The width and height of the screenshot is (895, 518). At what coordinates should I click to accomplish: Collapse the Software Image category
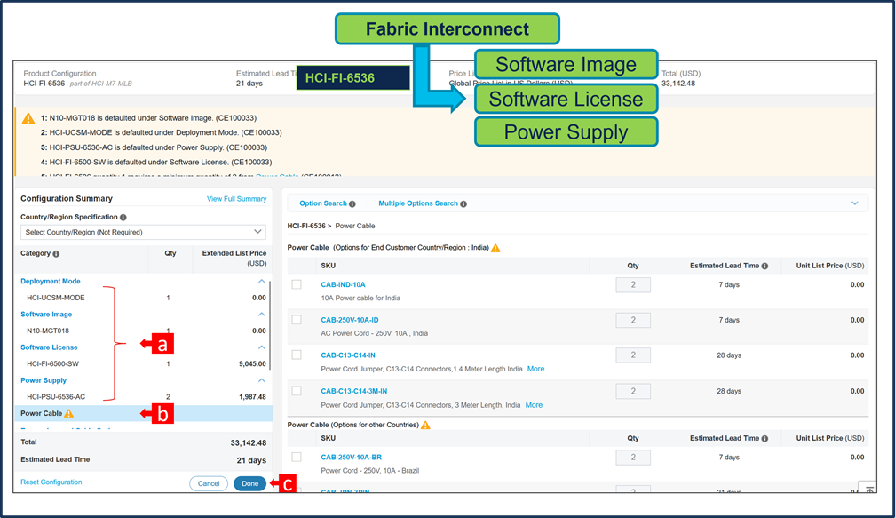click(261, 315)
